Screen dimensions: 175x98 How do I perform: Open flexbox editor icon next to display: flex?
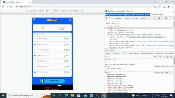pyautogui.click(x=121, y=84)
